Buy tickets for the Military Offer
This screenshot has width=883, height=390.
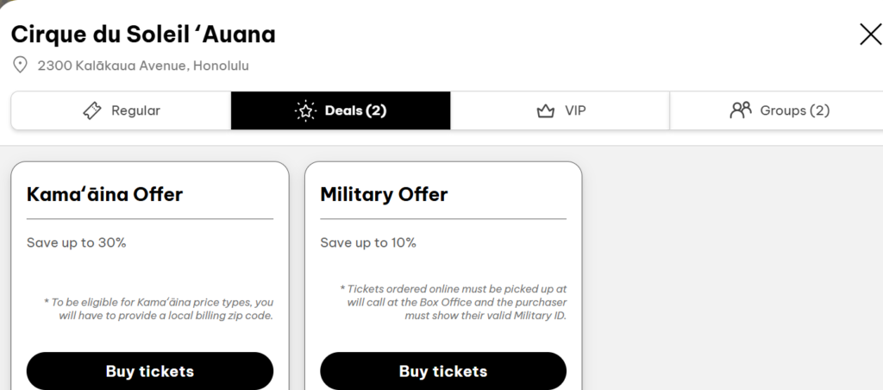coord(443,371)
